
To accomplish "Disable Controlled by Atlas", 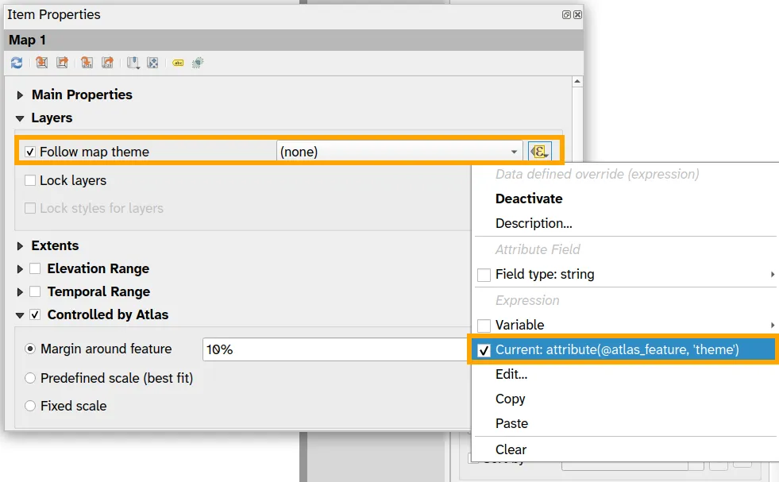I will (x=33, y=314).
